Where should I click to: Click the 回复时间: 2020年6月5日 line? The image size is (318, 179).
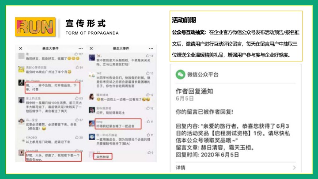207,155
